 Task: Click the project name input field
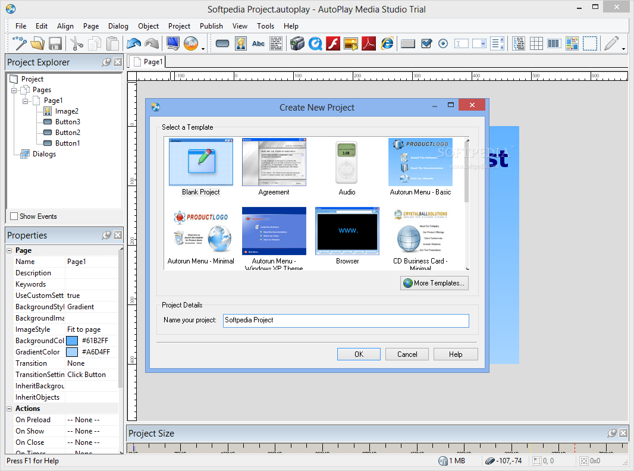point(346,320)
